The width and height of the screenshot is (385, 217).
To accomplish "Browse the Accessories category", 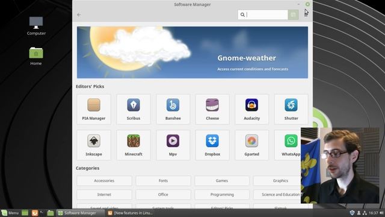I will 104,181.
